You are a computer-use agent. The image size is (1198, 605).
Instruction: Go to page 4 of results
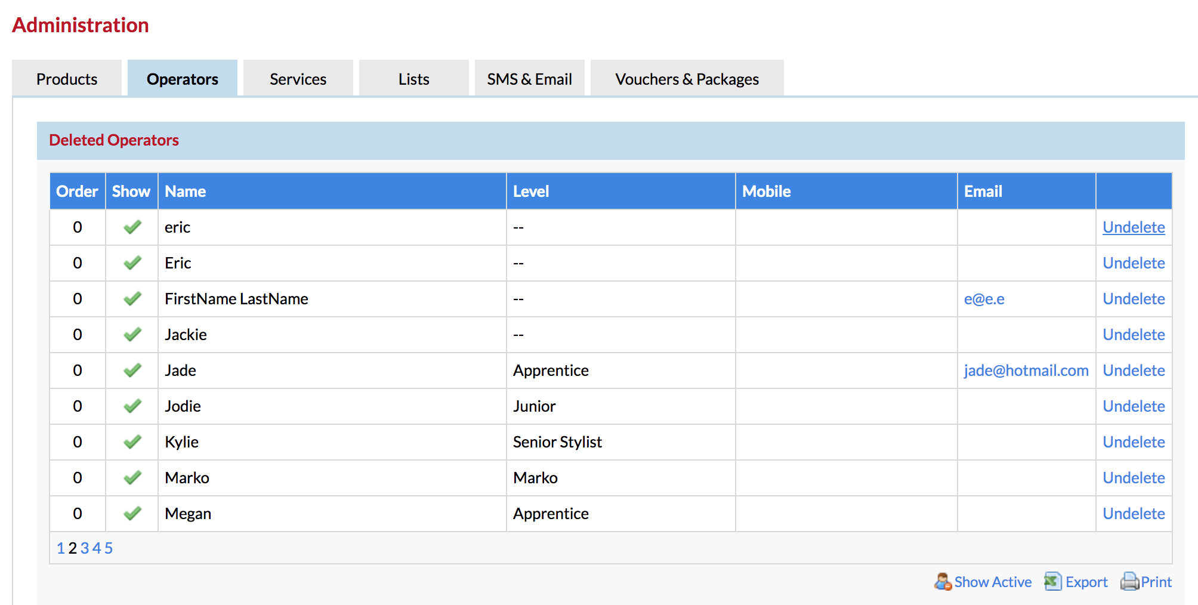pos(97,548)
